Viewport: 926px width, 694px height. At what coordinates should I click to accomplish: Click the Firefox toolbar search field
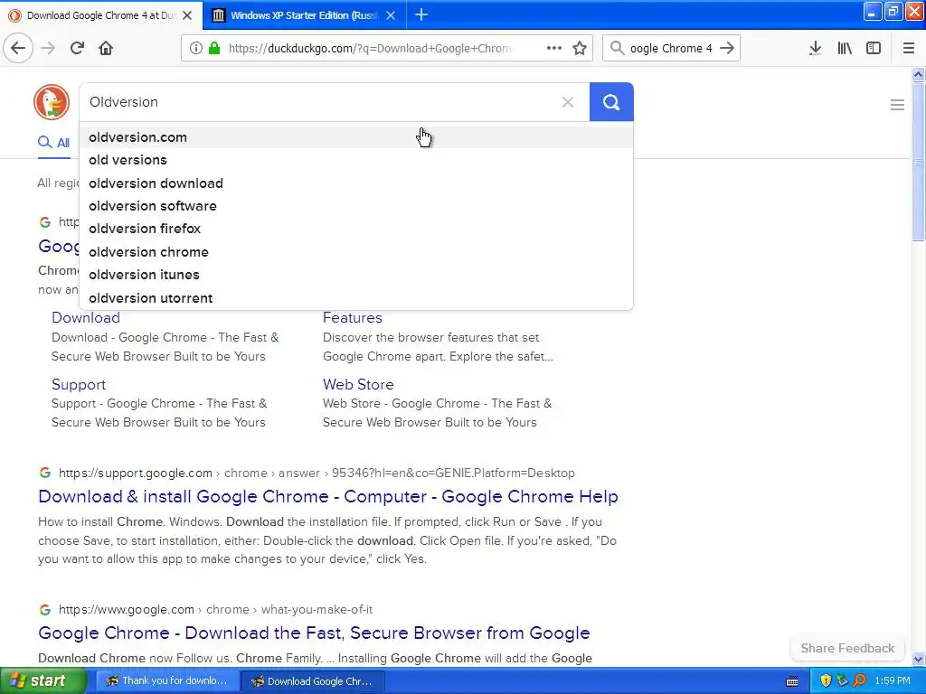click(x=670, y=49)
